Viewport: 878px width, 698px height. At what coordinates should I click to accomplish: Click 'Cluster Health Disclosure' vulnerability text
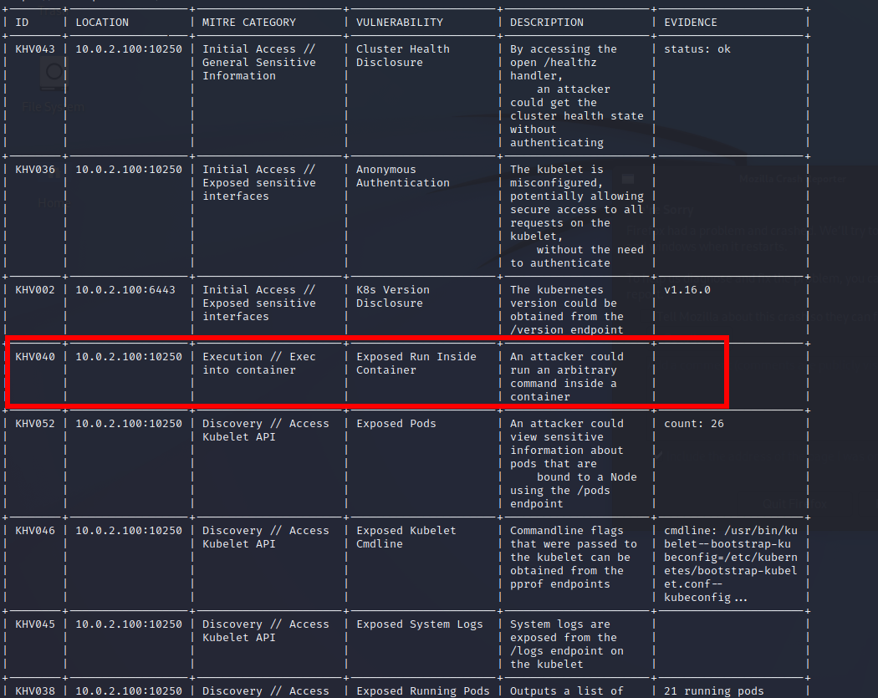[x=402, y=56]
